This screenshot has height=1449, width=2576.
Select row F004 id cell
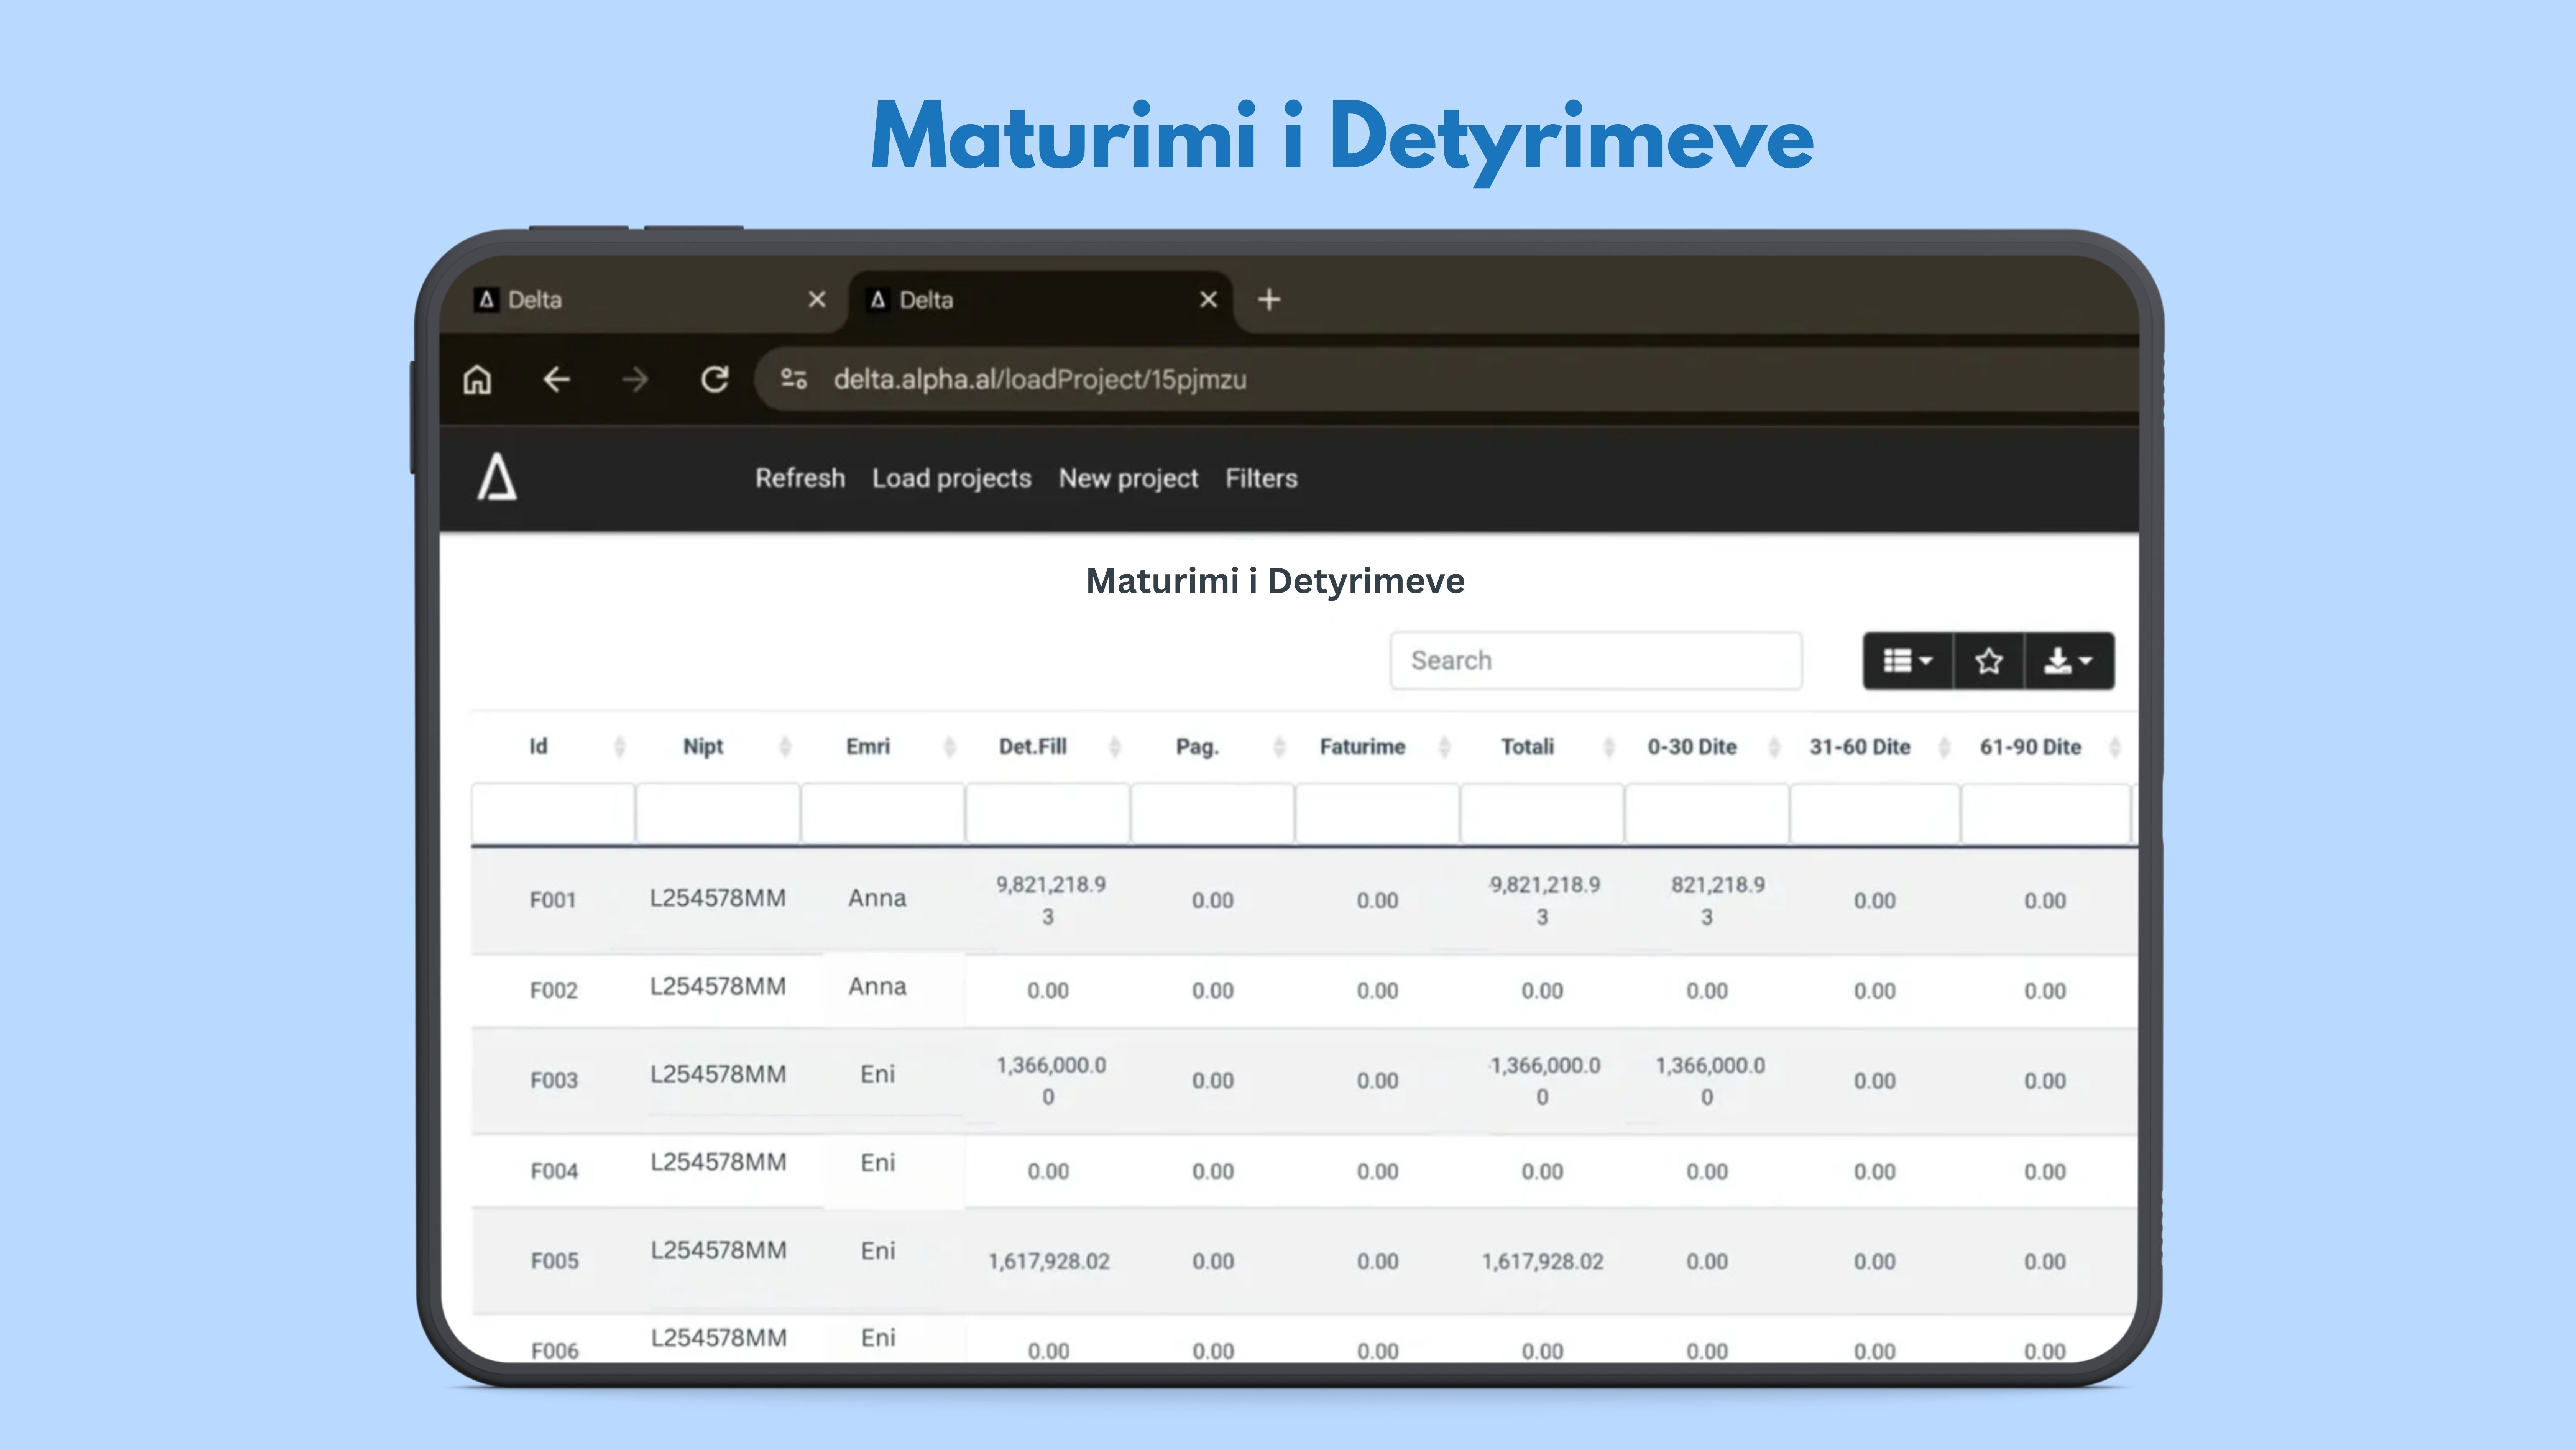click(554, 1171)
